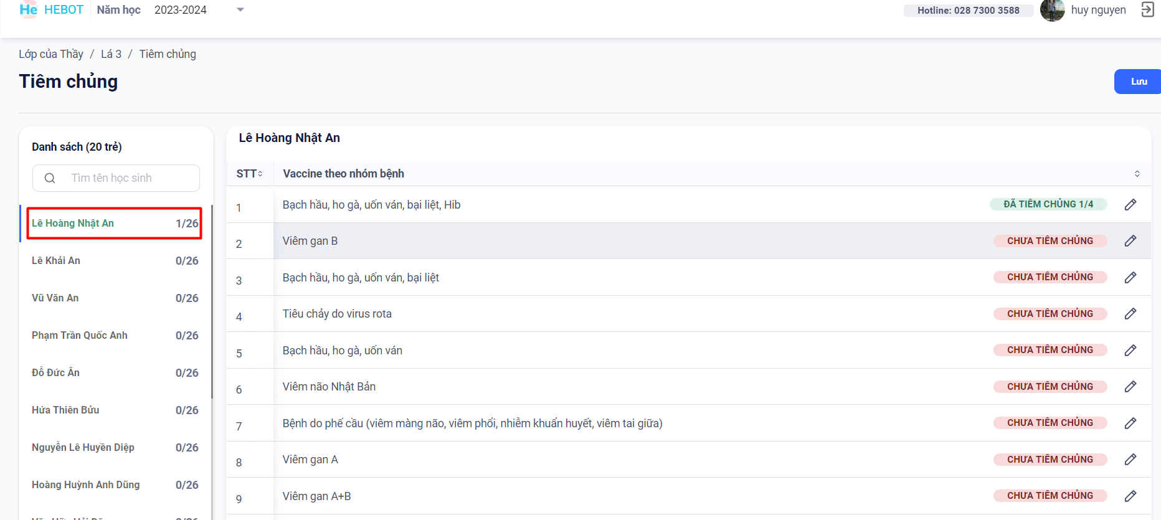Select student Lê Khải An
1161x520 pixels.
pyautogui.click(x=56, y=260)
